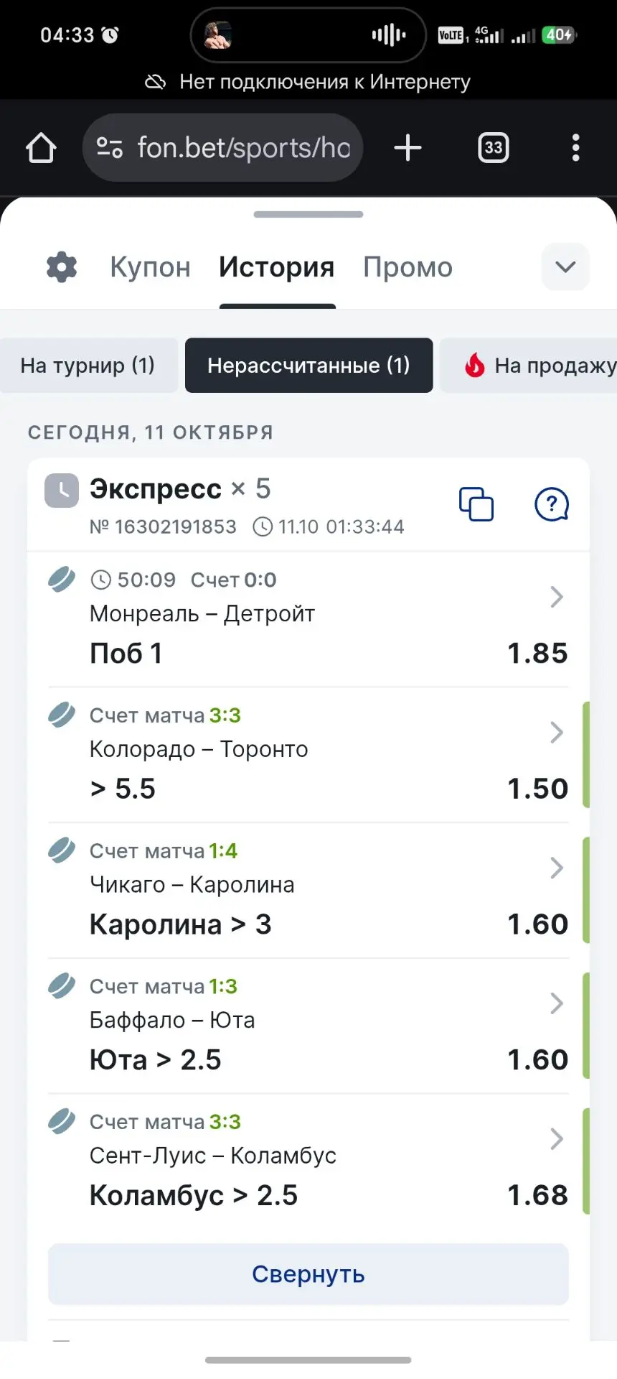
Task: Expand Колорадо – Торонто event chevron
Action: click(557, 733)
